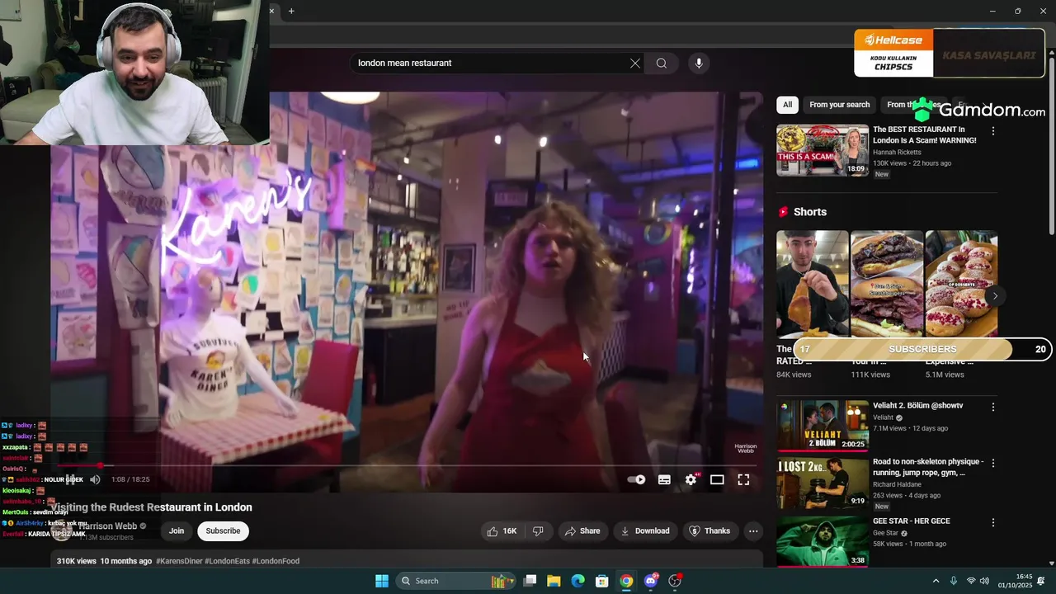Show hidden system tray icons
The width and height of the screenshot is (1056, 594).
coord(936,581)
